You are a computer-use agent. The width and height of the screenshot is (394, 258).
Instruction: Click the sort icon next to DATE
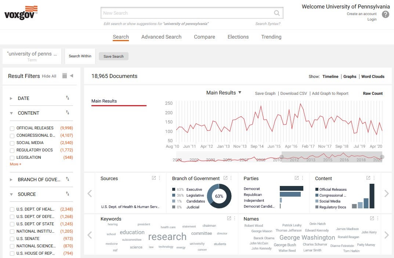(68, 97)
